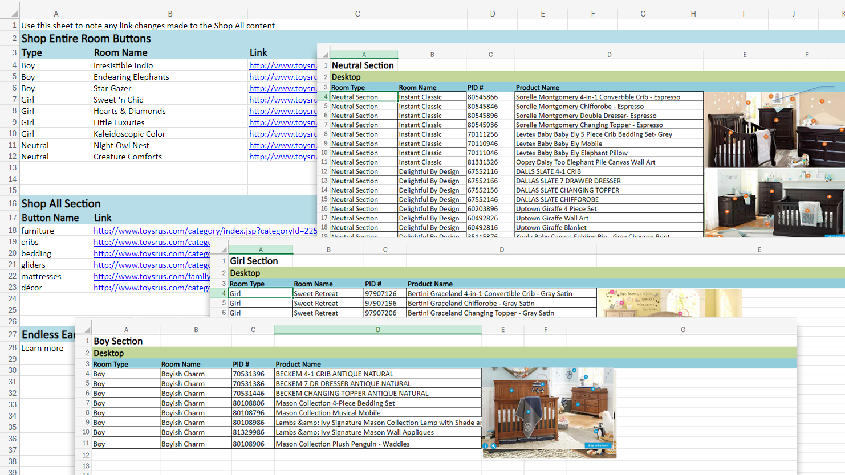Image resolution: width=845 pixels, height=475 pixels.
Task: Select row 16 header in main sheet
Action: click(12, 203)
